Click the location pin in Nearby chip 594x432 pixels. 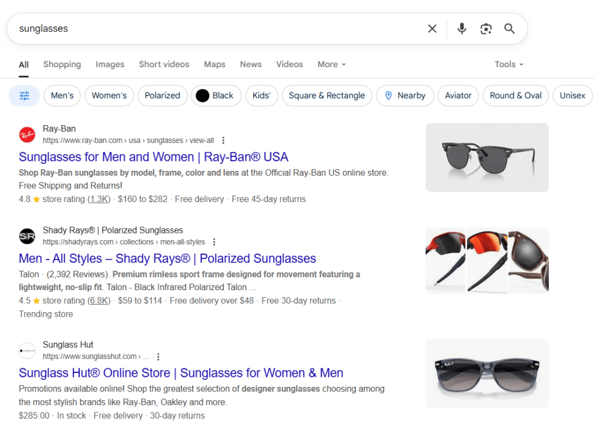(388, 96)
